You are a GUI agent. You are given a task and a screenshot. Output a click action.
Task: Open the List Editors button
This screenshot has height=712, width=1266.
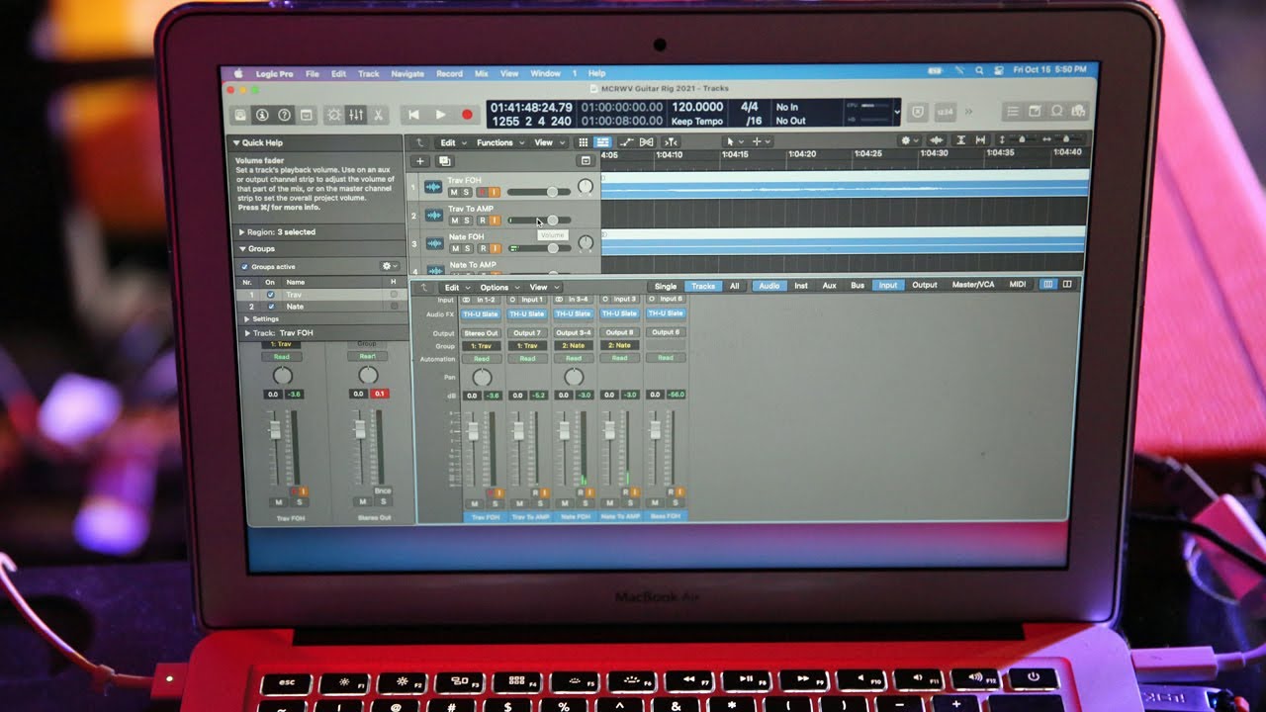click(x=1013, y=112)
